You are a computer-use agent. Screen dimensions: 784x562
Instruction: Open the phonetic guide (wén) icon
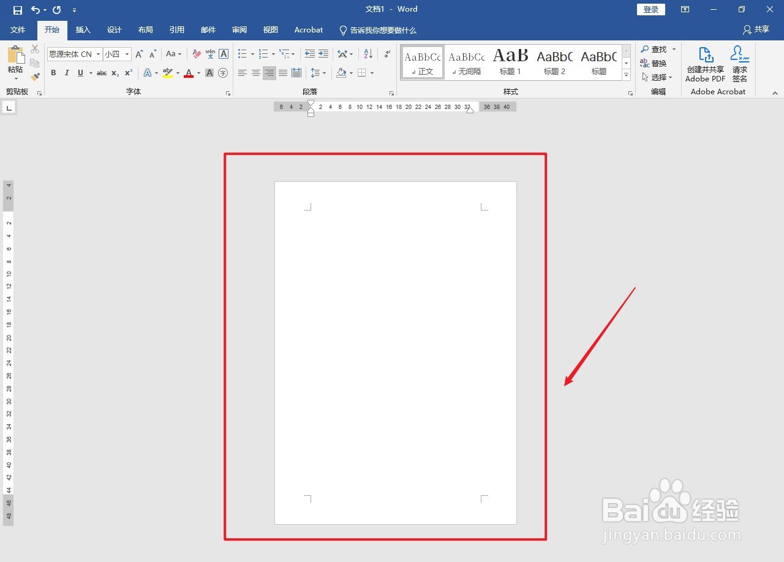(x=210, y=54)
